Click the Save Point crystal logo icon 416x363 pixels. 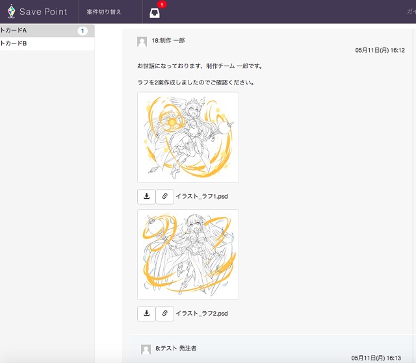click(x=11, y=12)
